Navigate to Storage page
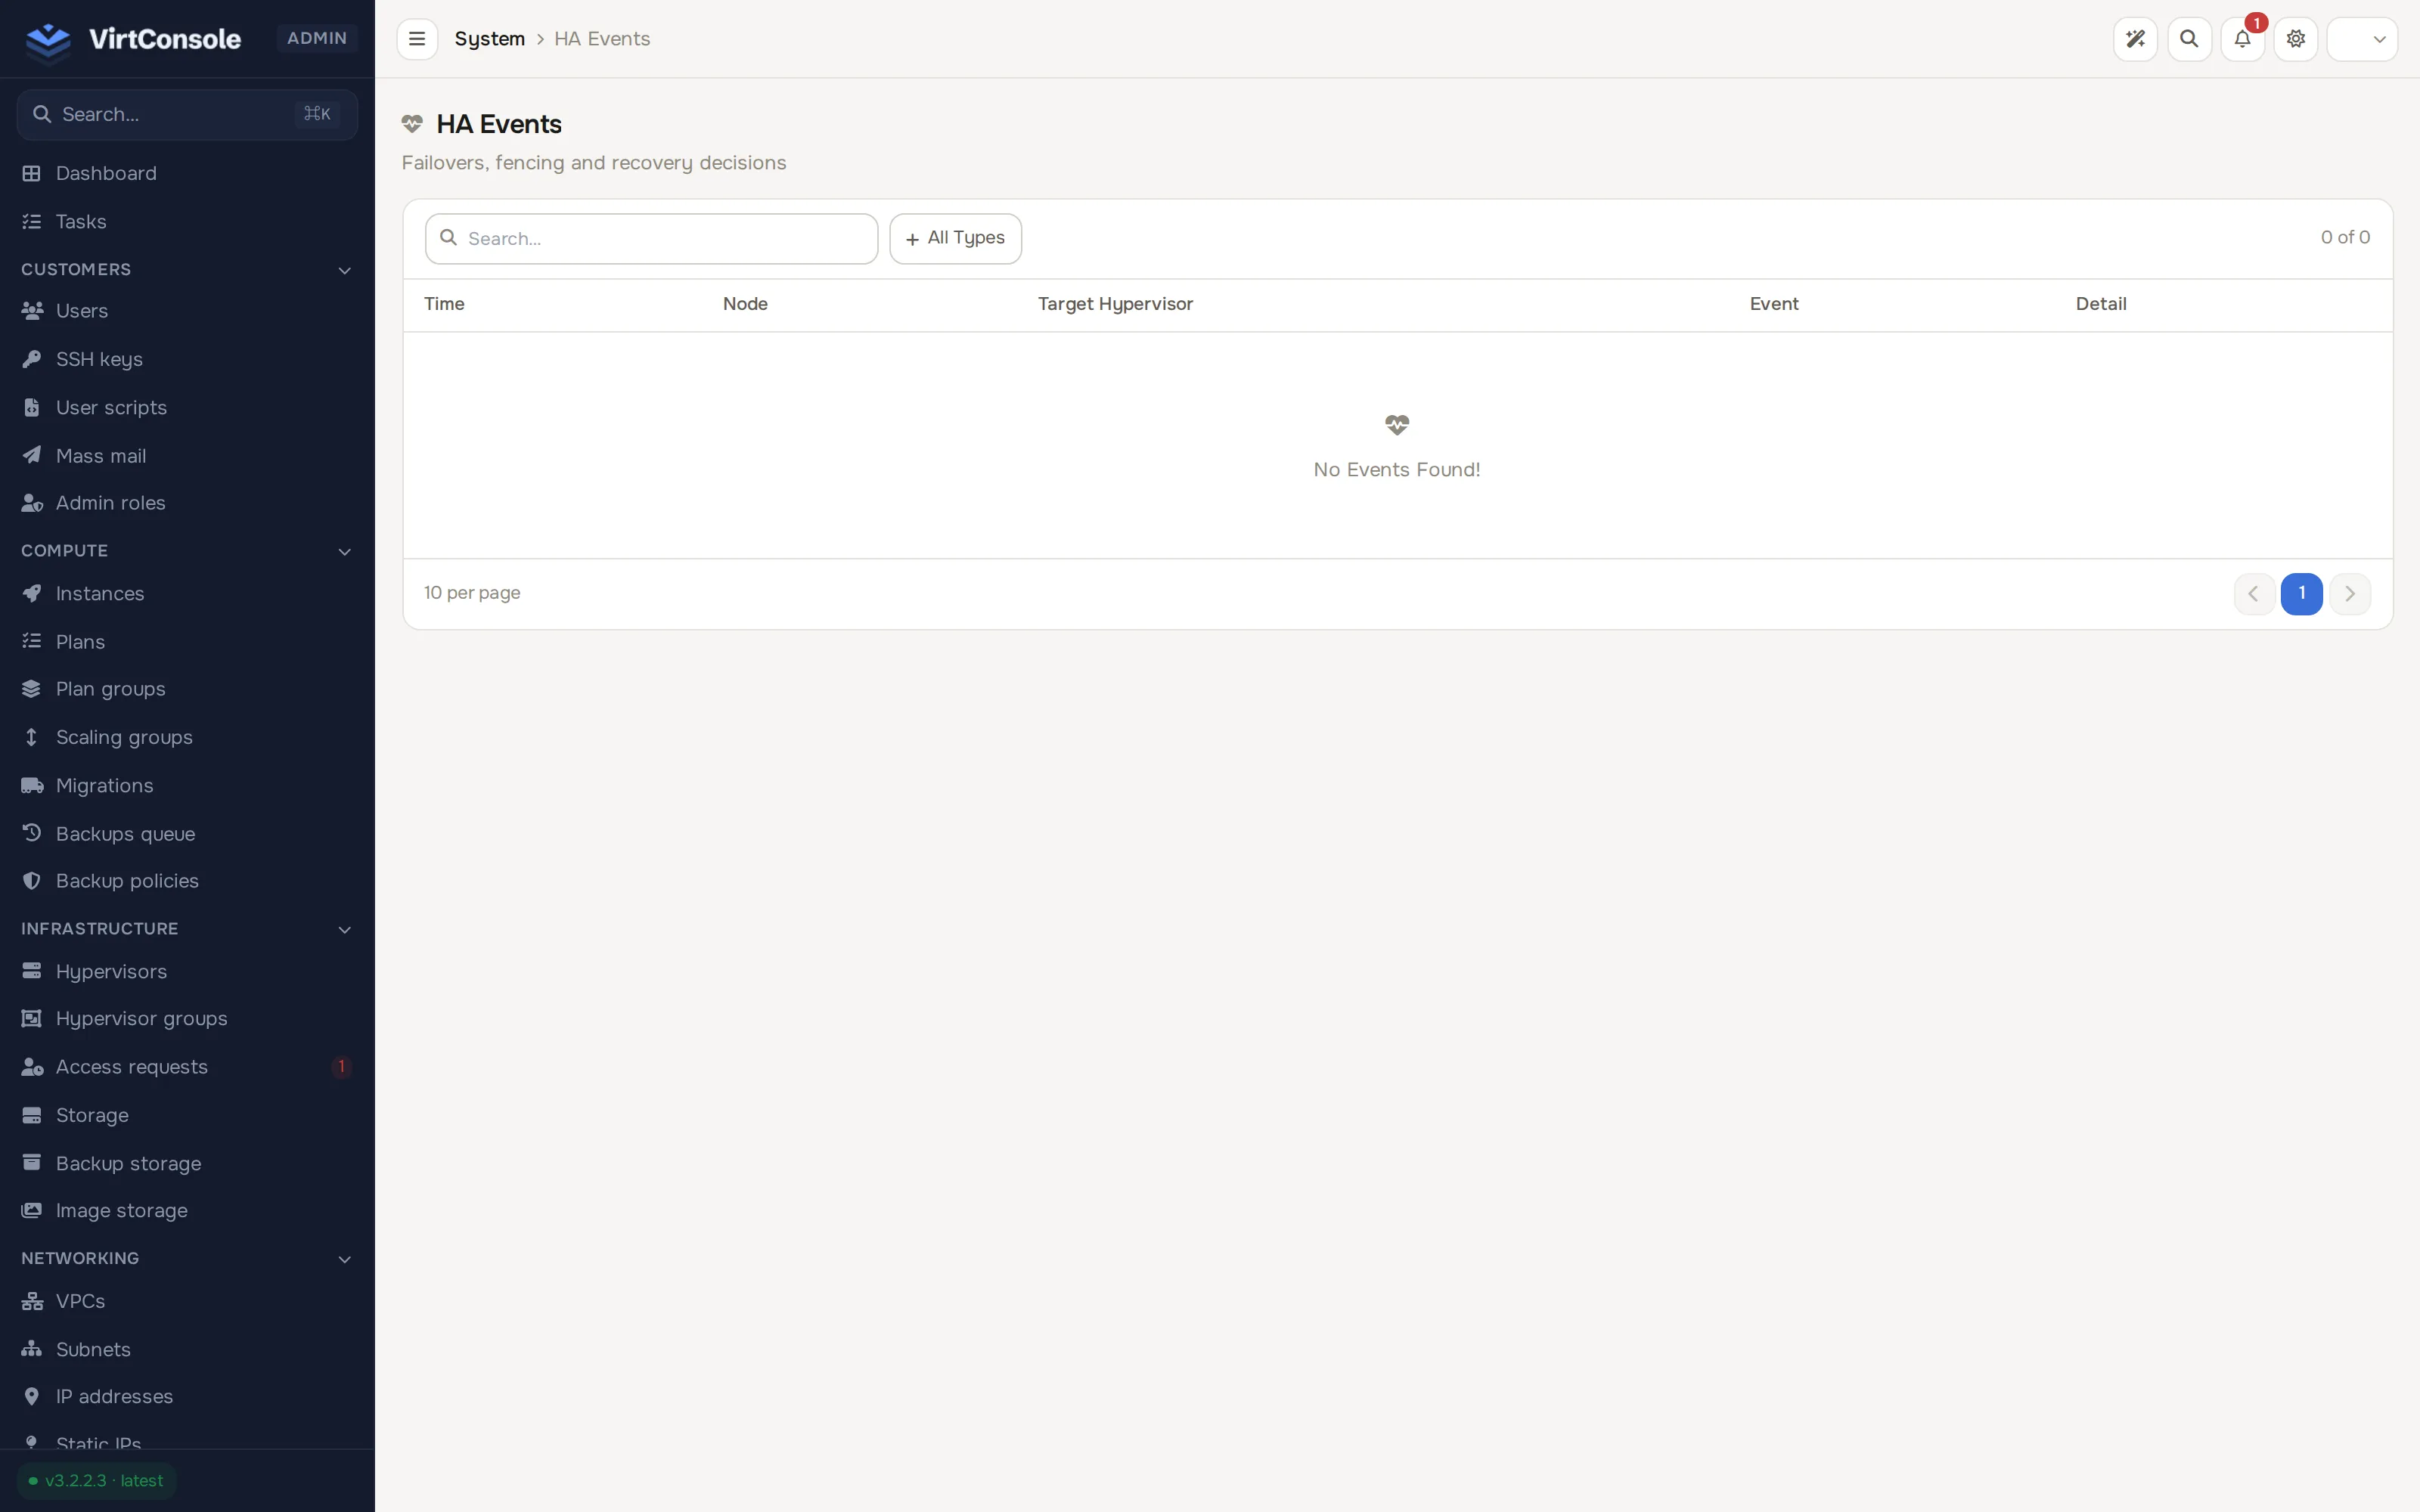The height and width of the screenshot is (1512, 2420). (x=187, y=1114)
